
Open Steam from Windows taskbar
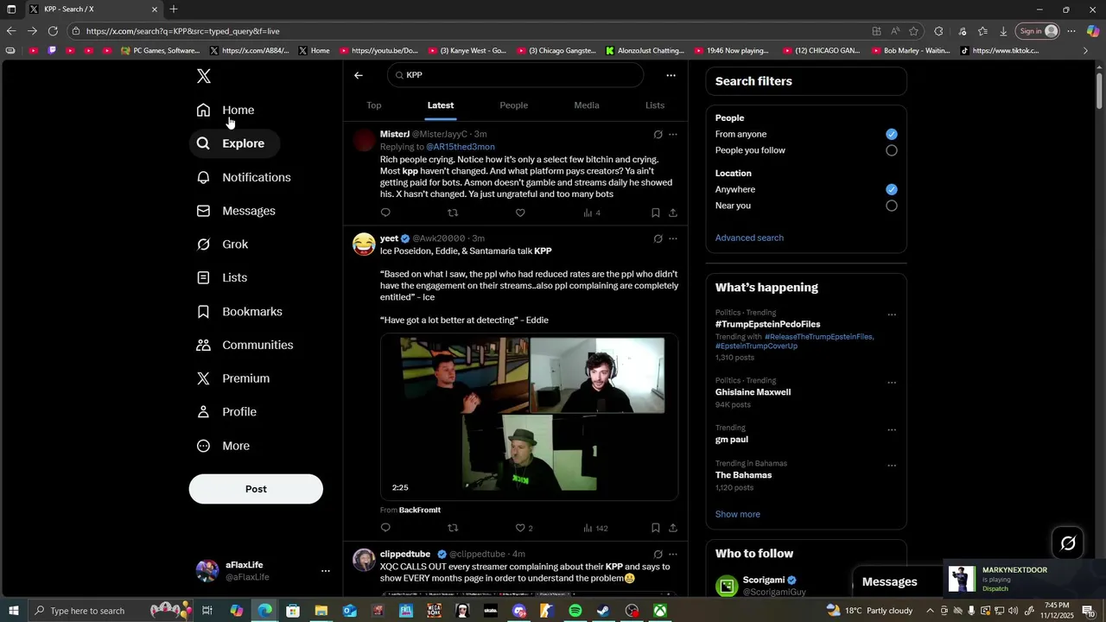pos(603,611)
